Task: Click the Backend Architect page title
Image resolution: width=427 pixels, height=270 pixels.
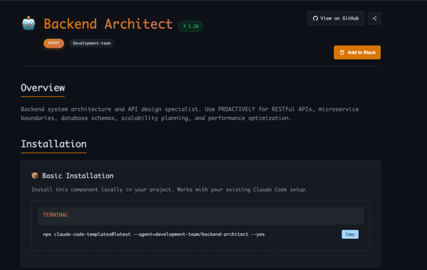Action: pos(108,24)
